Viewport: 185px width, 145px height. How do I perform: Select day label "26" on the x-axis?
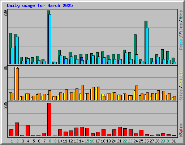pos(146,141)
